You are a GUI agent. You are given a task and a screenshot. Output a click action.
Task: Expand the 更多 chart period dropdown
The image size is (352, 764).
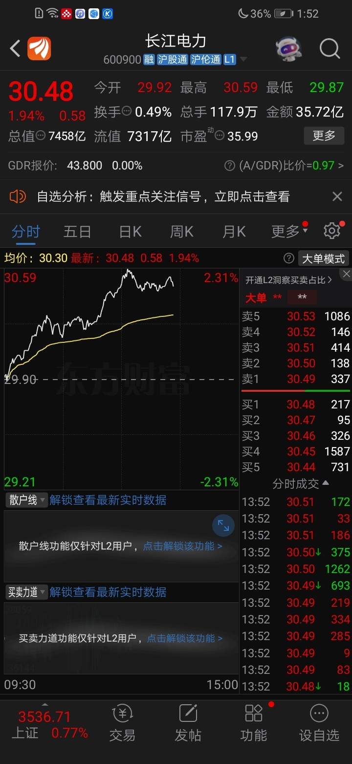289,231
